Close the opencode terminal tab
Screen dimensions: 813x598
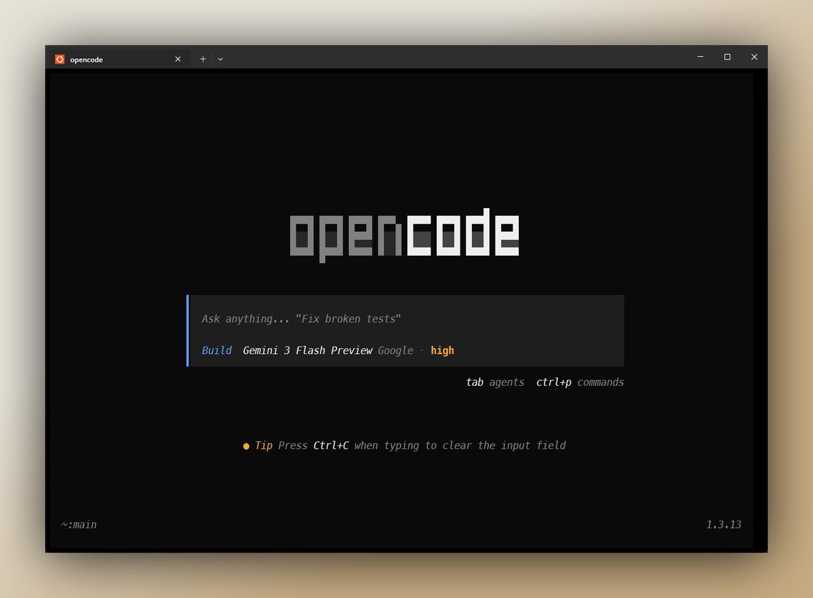[x=178, y=59]
